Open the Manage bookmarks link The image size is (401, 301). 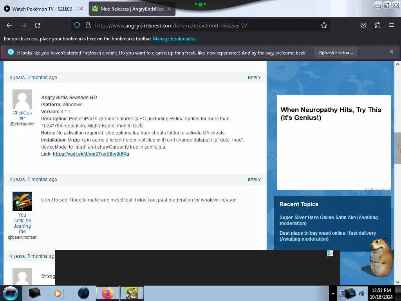(x=175, y=39)
